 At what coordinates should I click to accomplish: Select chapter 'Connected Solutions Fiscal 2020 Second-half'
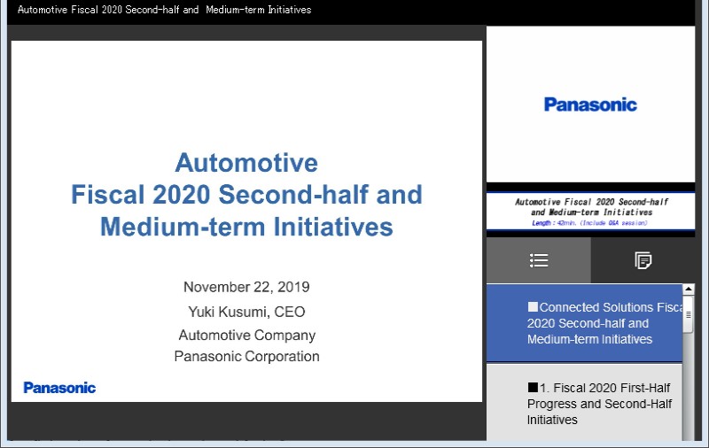pyautogui.click(x=584, y=323)
